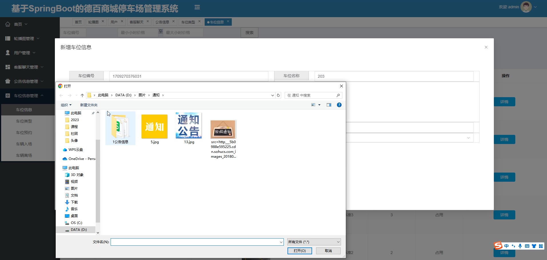547x260 pixels.
Task: Click the admin avatar picture
Action: (526, 7)
